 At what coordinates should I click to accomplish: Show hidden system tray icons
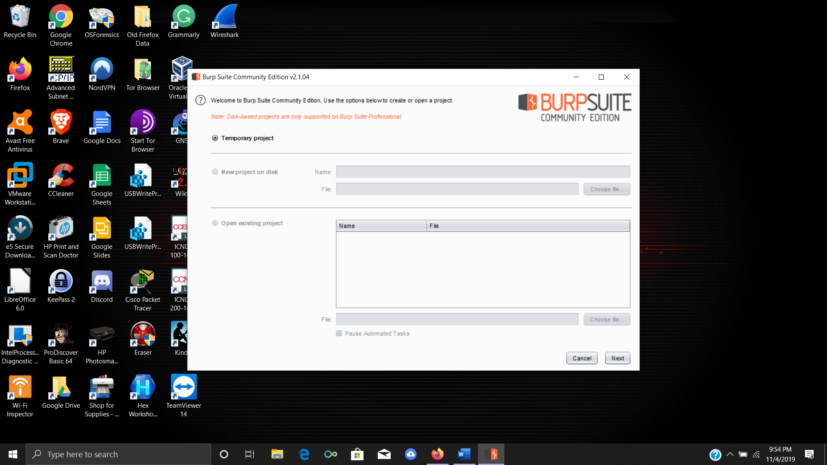[x=730, y=454]
